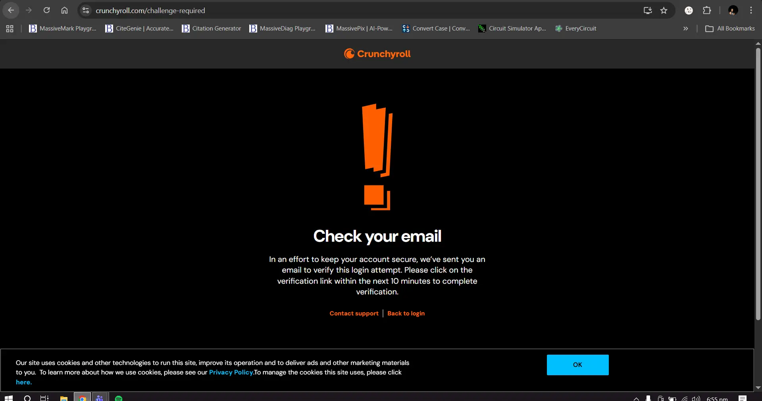Open the notification center icon

pyautogui.click(x=743, y=399)
